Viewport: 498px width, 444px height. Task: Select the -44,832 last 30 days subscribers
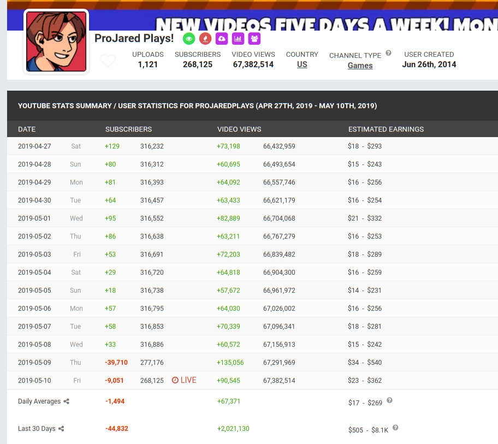[x=116, y=429]
